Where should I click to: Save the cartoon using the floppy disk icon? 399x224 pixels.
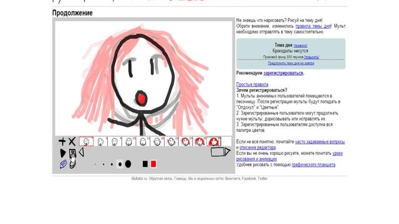click(72, 153)
